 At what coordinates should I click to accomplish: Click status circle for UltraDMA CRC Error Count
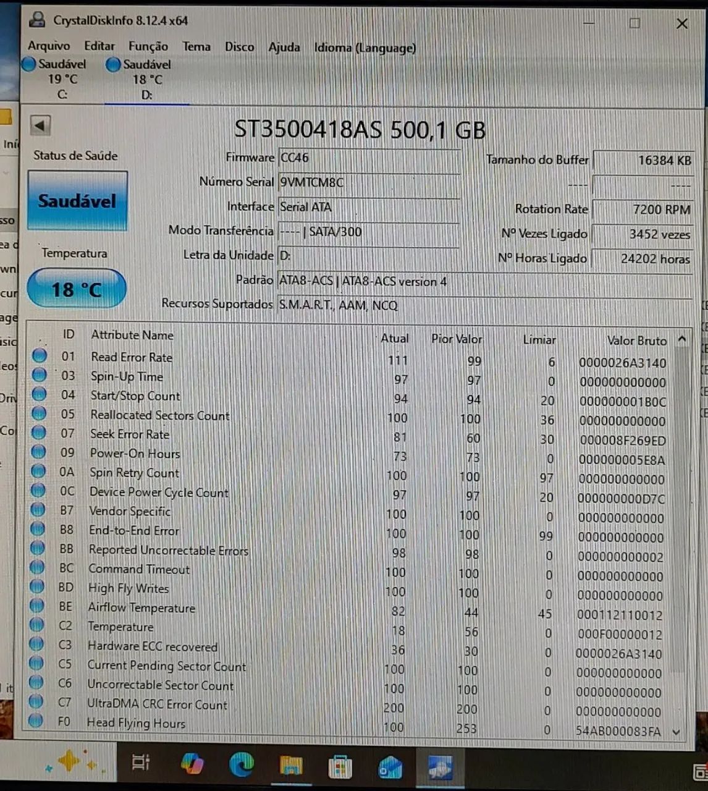[x=36, y=701]
